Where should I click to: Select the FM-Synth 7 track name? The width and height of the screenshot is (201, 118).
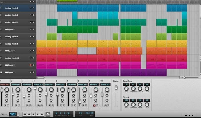(x=10, y=72)
